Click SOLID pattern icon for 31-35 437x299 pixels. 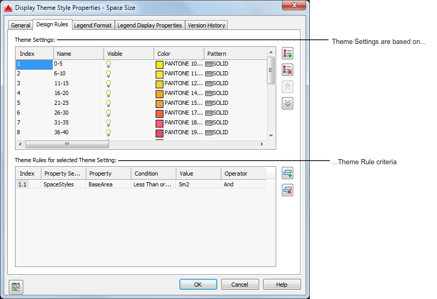209,123
